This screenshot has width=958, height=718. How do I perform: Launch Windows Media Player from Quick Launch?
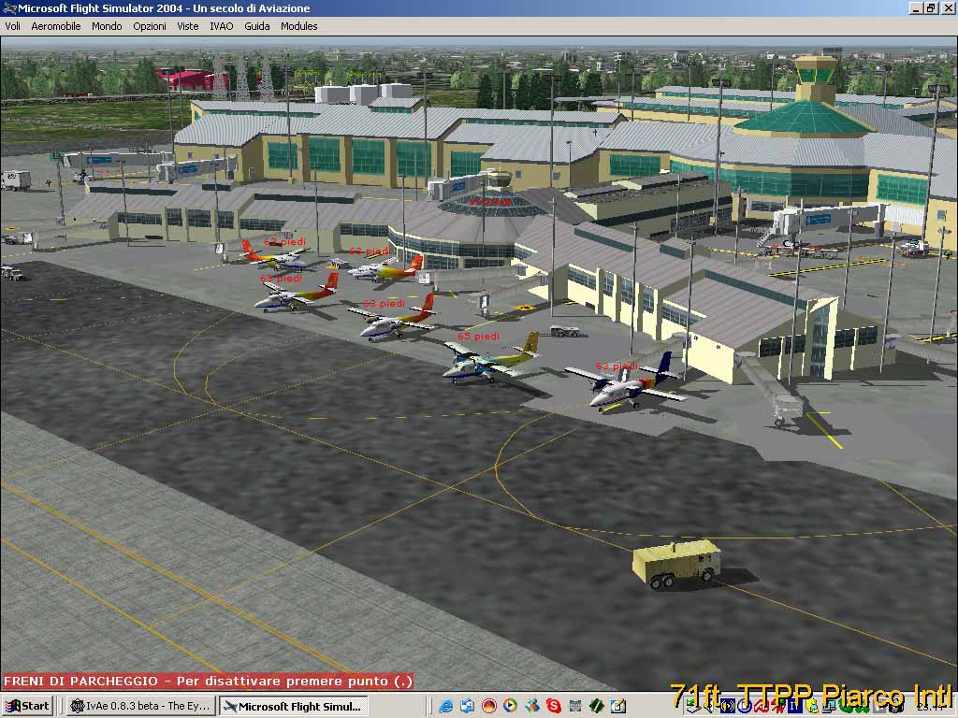[510, 706]
